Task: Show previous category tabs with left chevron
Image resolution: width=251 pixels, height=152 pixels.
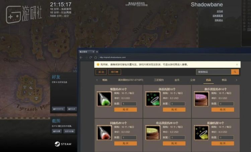Action: (x=97, y=80)
